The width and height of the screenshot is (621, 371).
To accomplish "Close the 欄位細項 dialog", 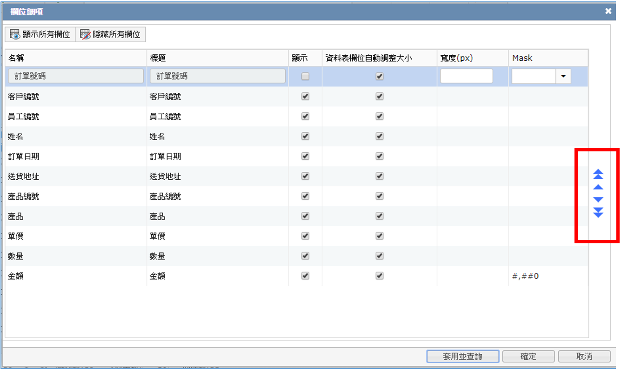I will [x=608, y=11].
